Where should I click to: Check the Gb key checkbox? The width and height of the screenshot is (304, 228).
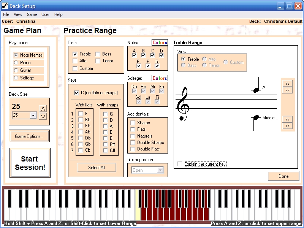click(81, 144)
